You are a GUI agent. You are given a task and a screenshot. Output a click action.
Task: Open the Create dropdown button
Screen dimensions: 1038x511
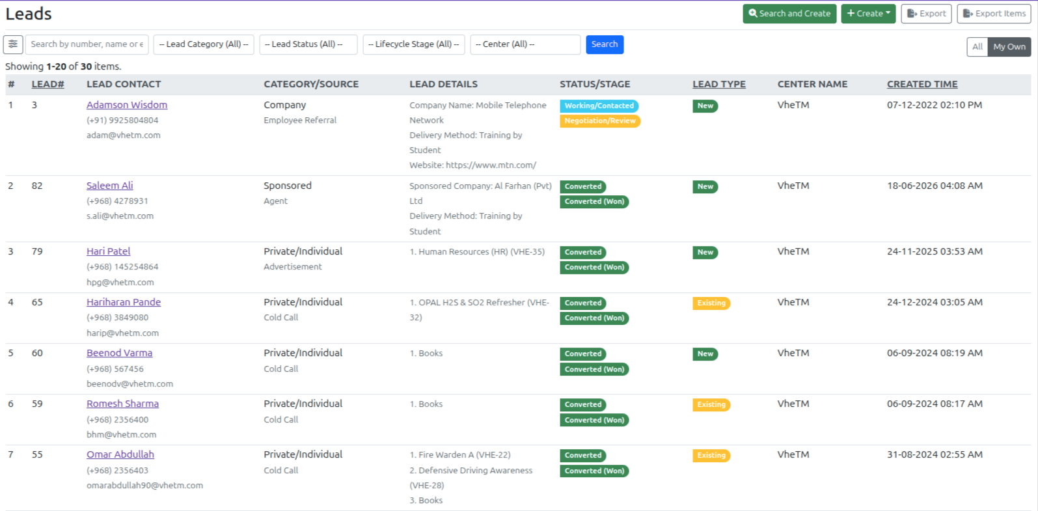tap(868, 14)
